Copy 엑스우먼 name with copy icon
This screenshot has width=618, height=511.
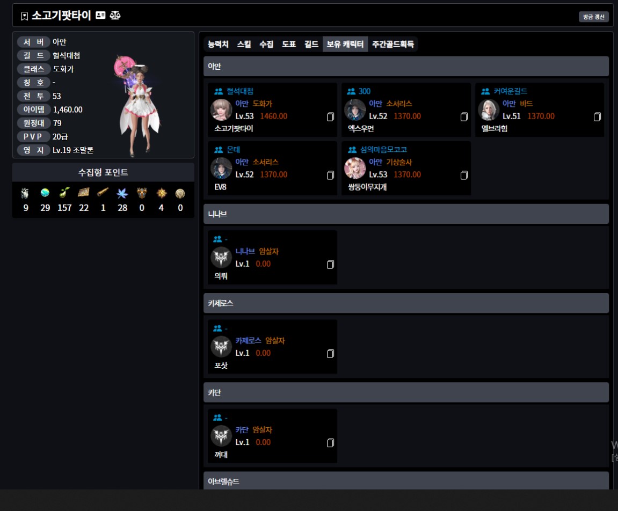tap(464, 116)
